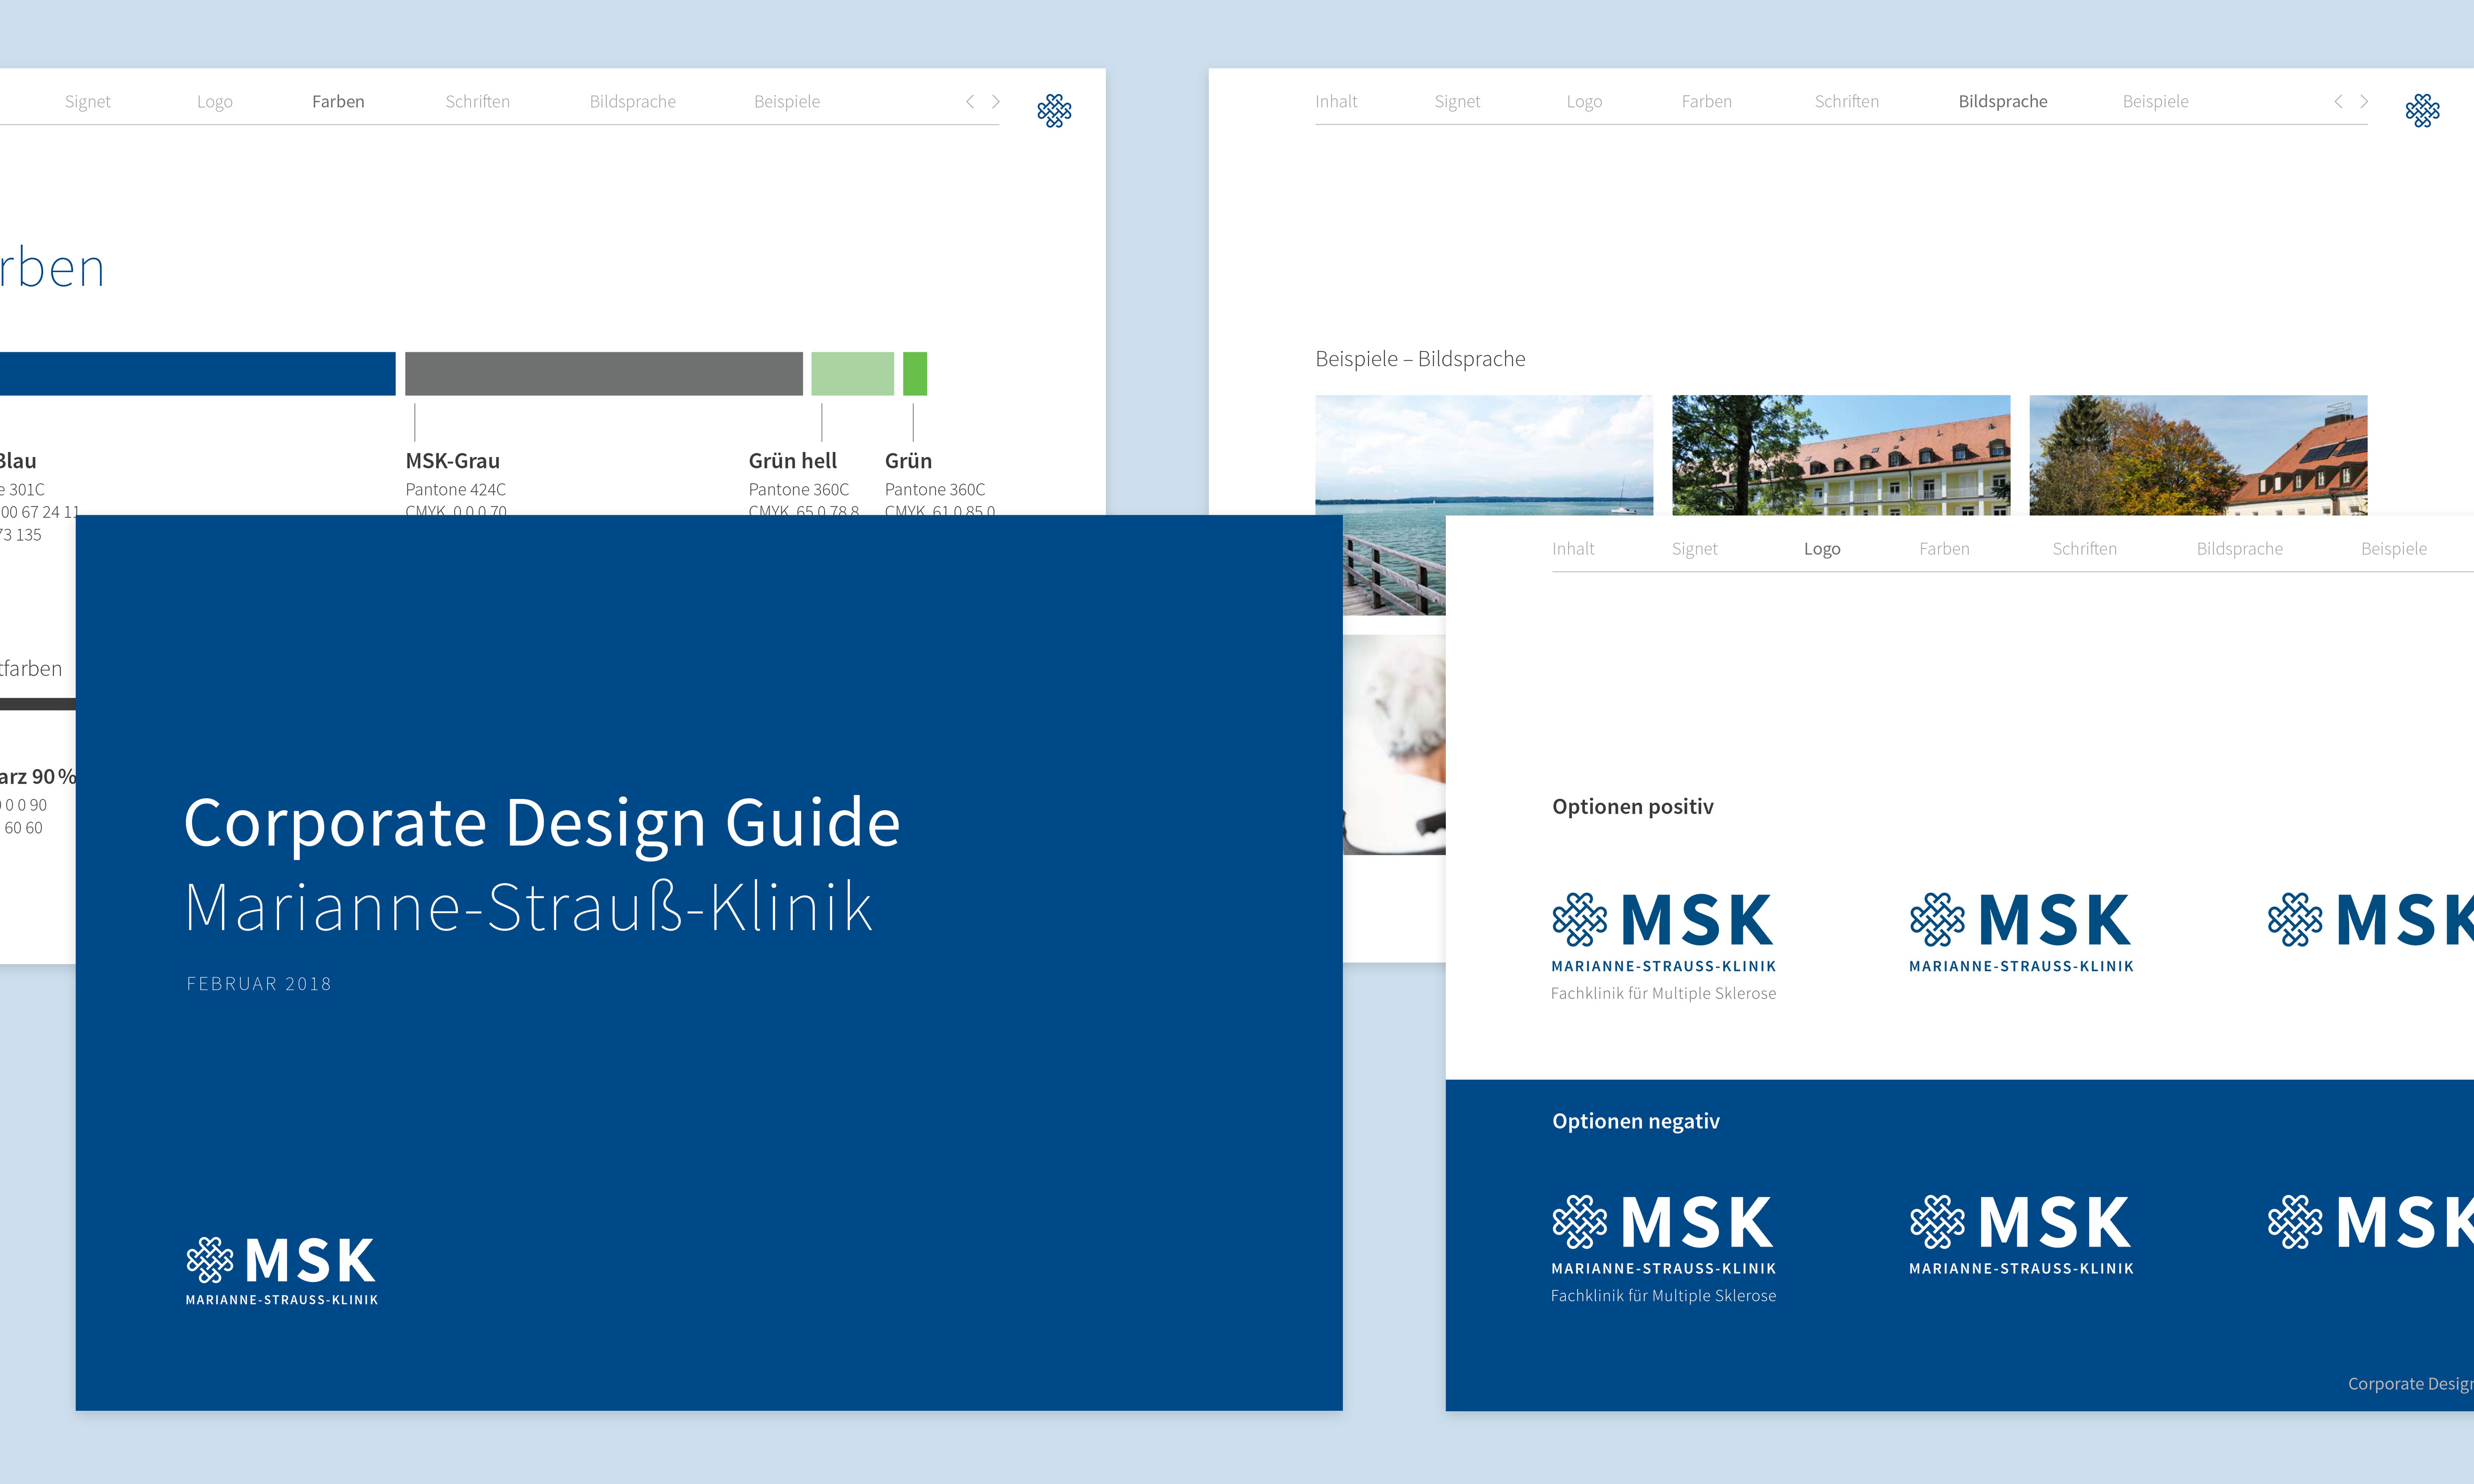Click previous arrow on Bildsprache slide
This screenshot has height=1484, width=2474.
pos(2338,101)
